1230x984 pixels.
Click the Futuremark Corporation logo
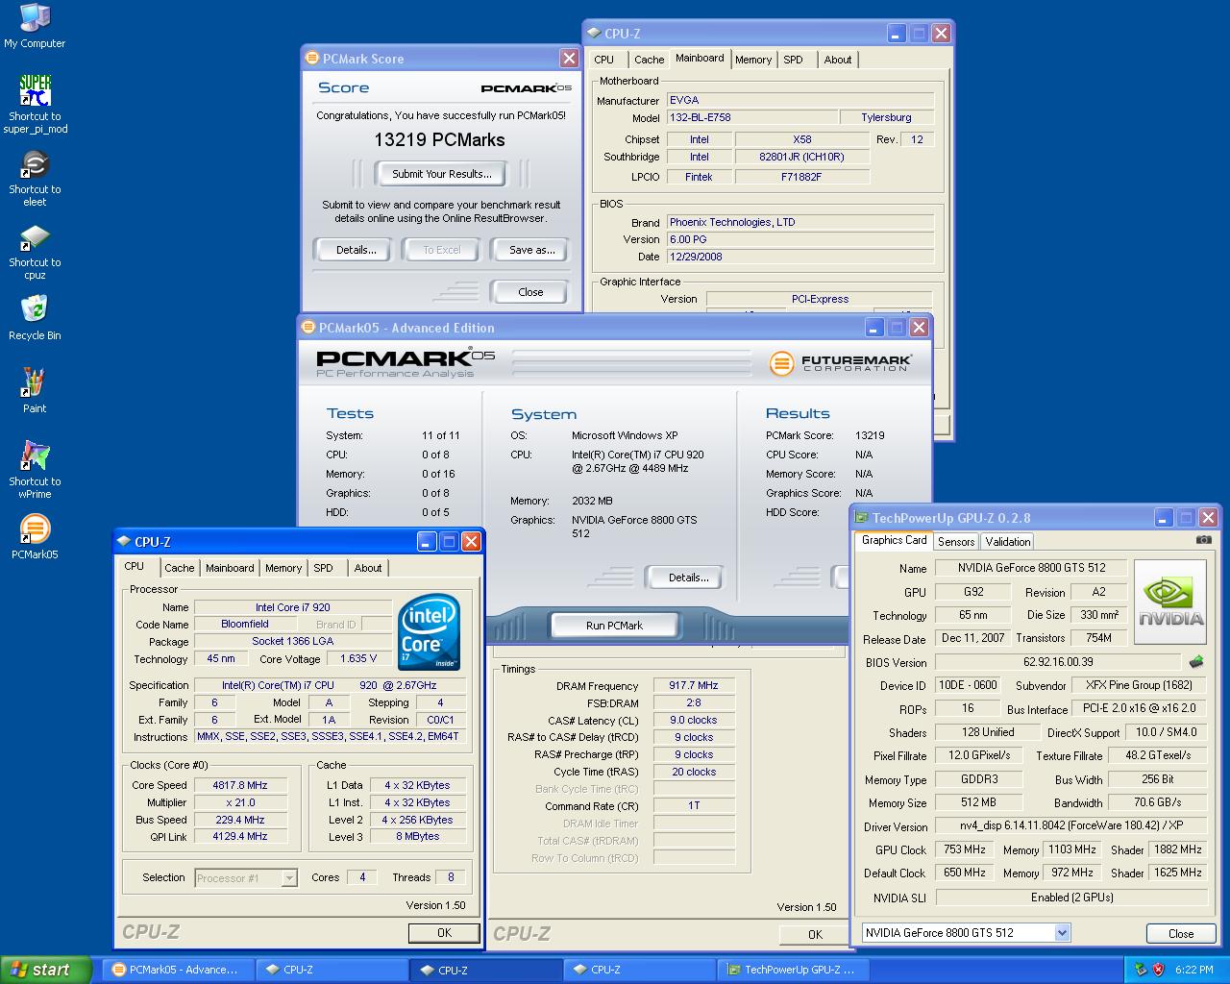click(841, 362)
